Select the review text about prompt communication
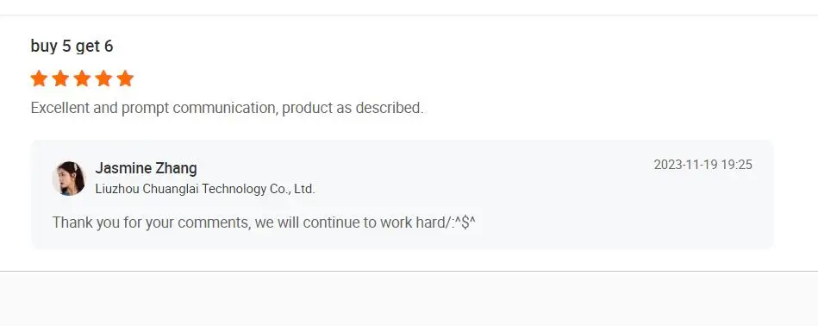Image resolution: width=818 pixels, height=326 pixels. click(x=227, y=108)
